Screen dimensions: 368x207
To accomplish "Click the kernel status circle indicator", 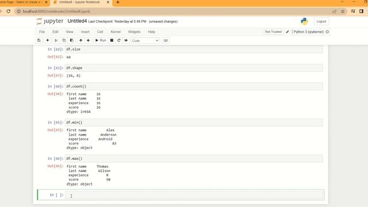I will point(327,32).
